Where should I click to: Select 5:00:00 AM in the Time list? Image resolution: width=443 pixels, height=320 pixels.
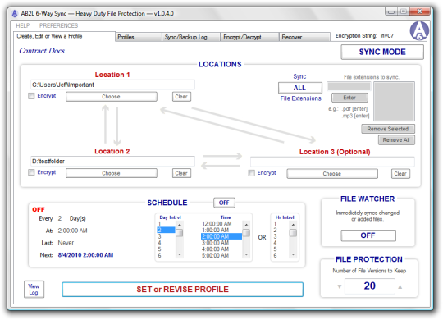(x=221, y=255)
